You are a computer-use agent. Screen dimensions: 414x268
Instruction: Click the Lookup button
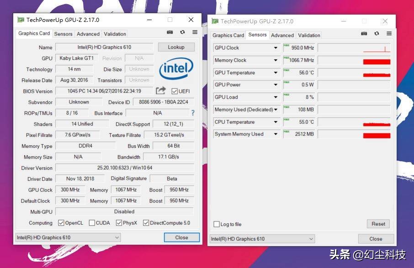click(x=176, y=47)
